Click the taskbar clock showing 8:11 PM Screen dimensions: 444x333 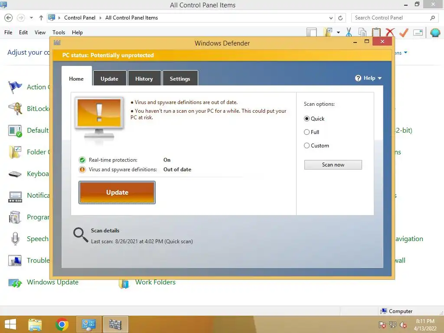[x=425, y=325]
